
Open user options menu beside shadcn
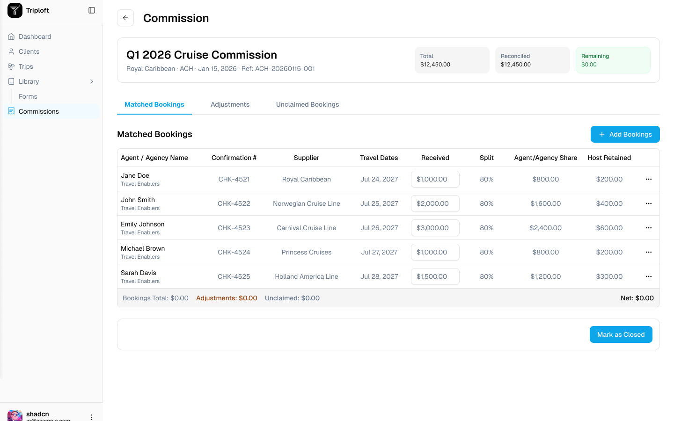(92, 417)
